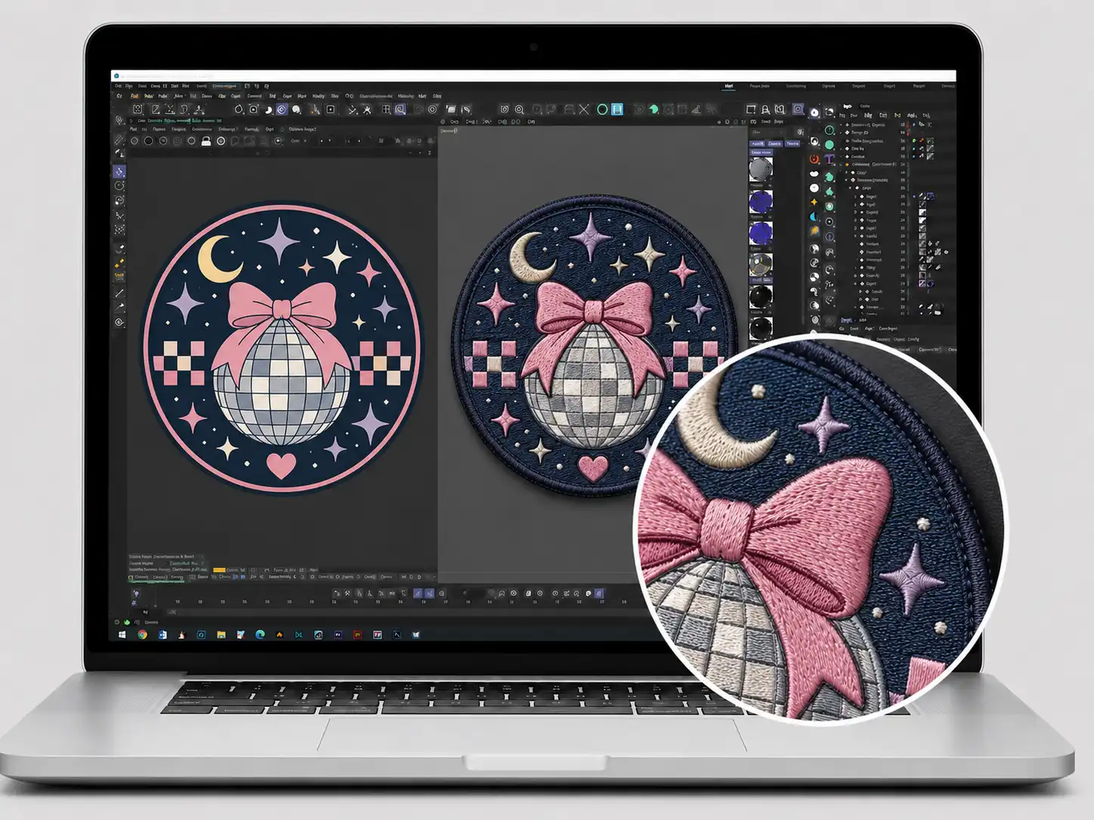Open the gray sphere material thumbnail
Image resolution: width=1094 pixels, height=820 pixels.
coord(760,169)
